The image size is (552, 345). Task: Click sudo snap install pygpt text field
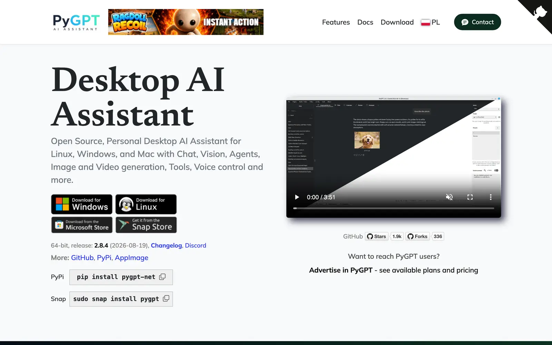(121, 299)
